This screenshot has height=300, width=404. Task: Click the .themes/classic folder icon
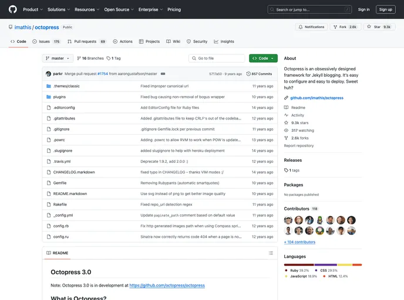(48, 86)
